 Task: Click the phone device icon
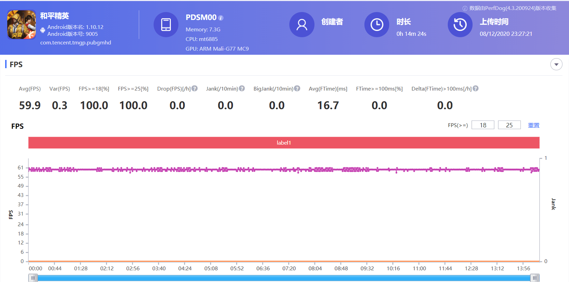pos(166,24)
